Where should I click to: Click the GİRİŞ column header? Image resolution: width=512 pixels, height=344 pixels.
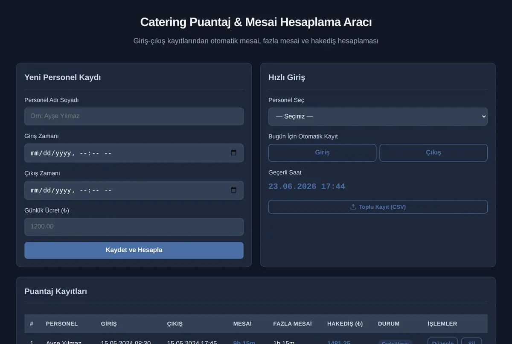109,324
